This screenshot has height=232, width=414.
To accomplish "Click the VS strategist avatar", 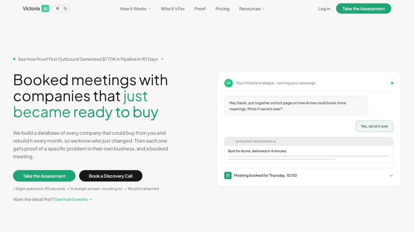I will pos(228,83).
